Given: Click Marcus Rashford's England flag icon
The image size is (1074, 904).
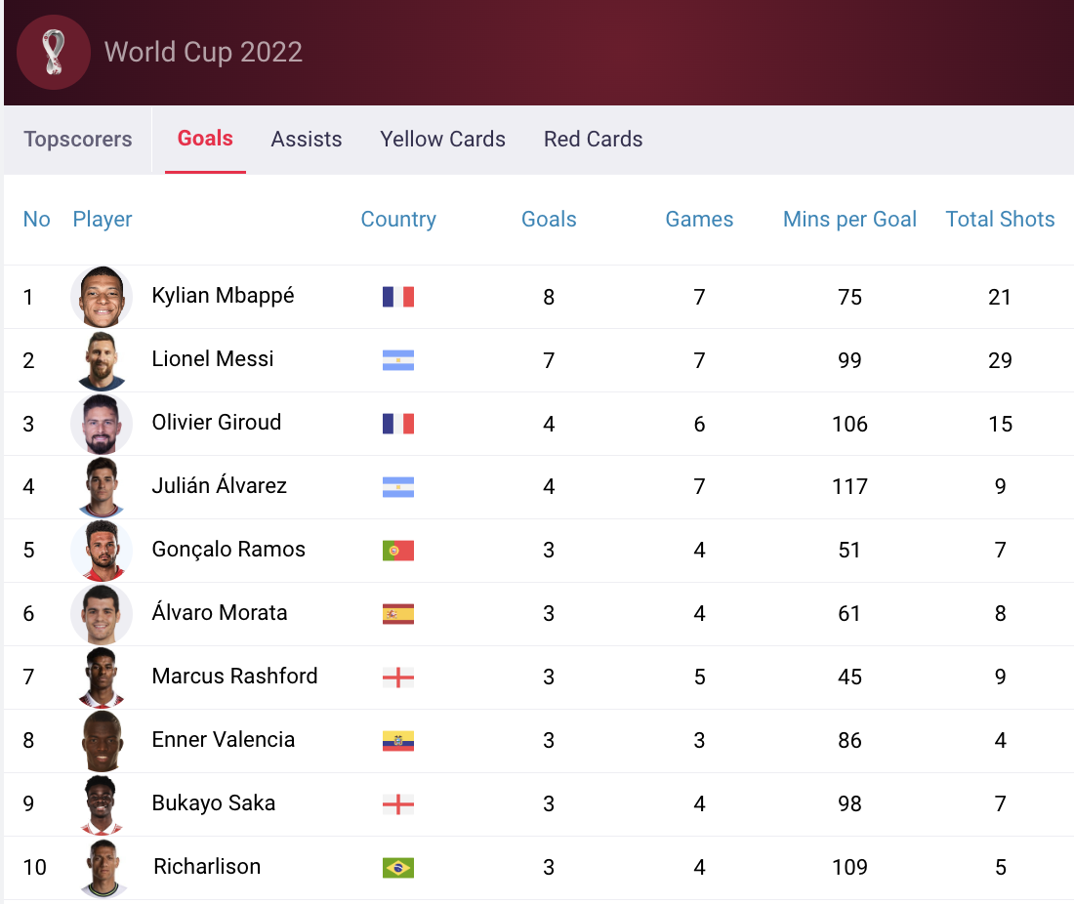Looking at the screenshot, I should pos(398,678).
